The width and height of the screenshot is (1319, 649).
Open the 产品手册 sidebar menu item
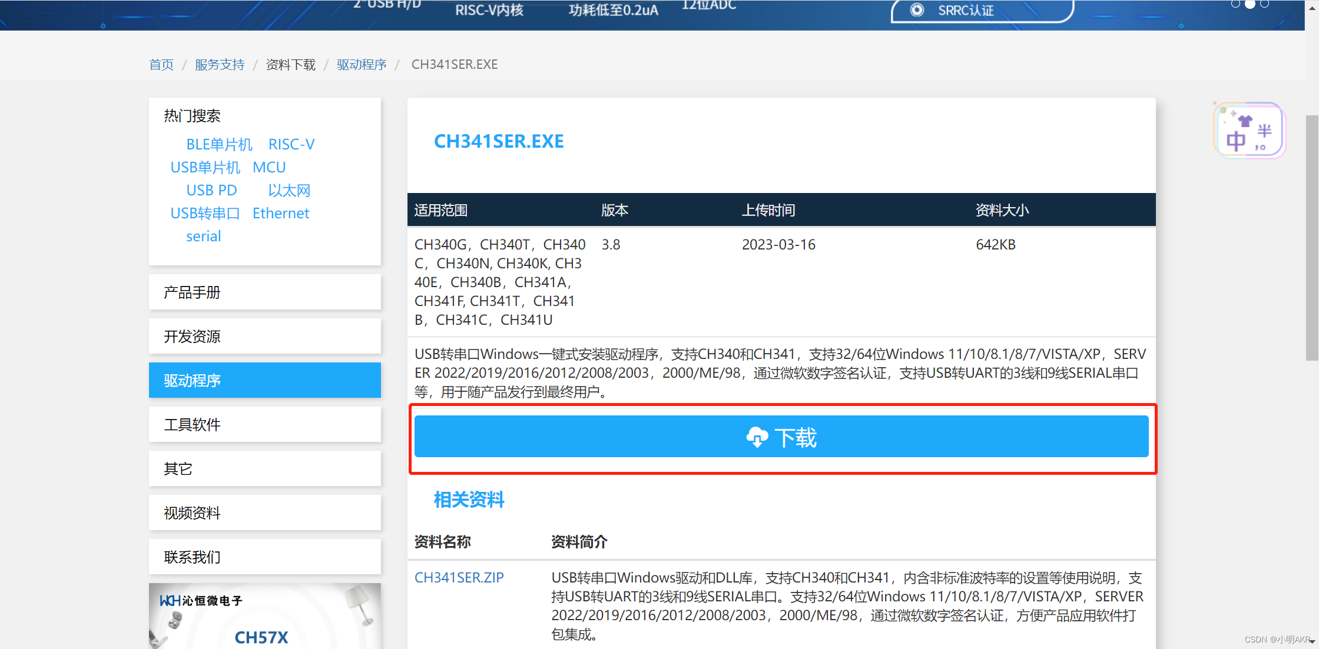pyautogui.click(x=265, y=292)
